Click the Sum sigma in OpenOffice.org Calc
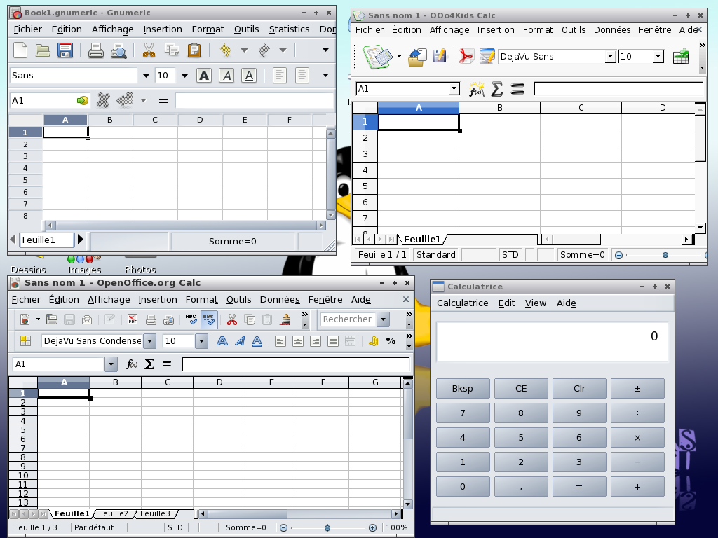This screenshot has width=718, height=538. click(149, 364)
